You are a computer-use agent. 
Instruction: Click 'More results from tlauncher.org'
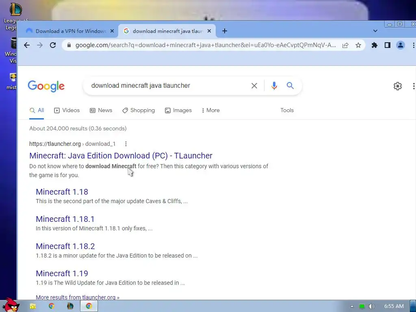78,297
